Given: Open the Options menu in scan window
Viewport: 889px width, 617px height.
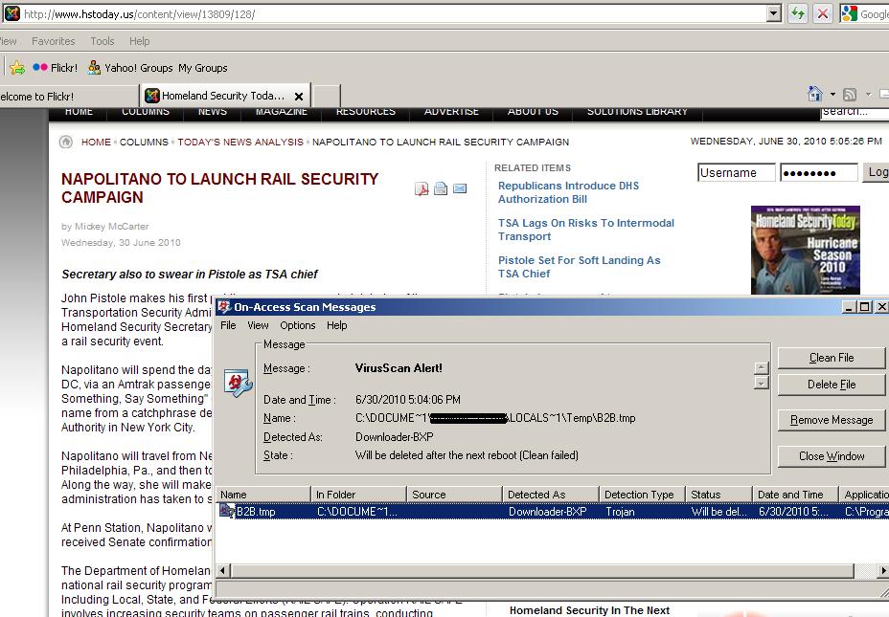Looking at the screenshot, I should (x=297, y=325).
